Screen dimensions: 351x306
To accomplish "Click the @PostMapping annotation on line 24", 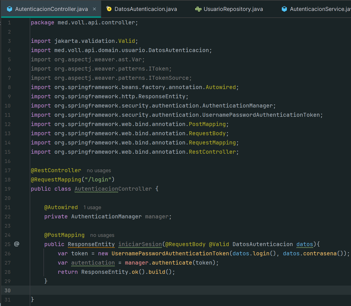I will [64, 235].
